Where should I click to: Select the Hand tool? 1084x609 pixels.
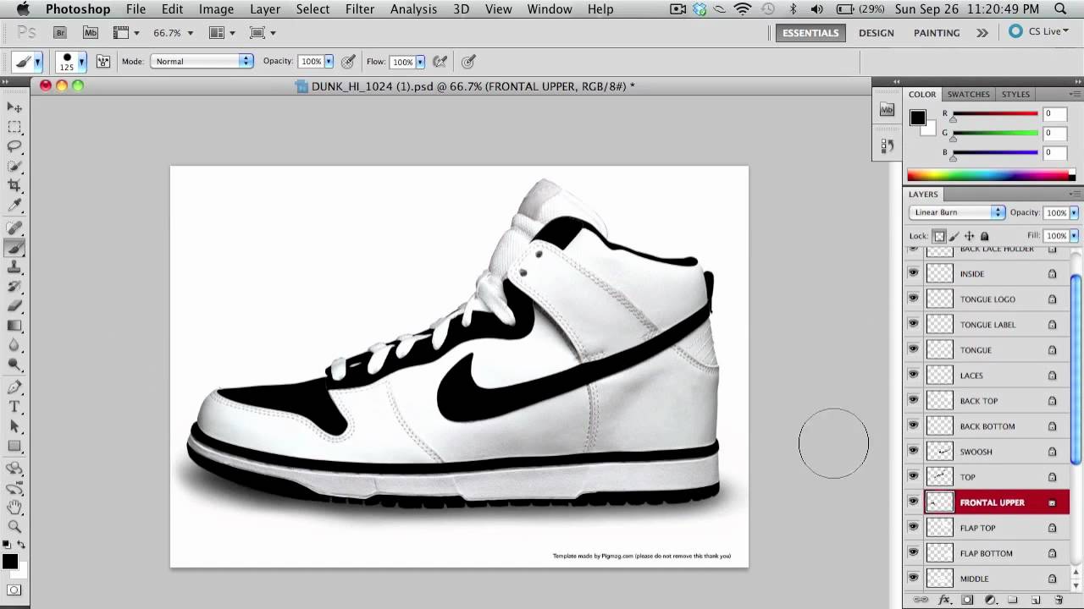14,507
